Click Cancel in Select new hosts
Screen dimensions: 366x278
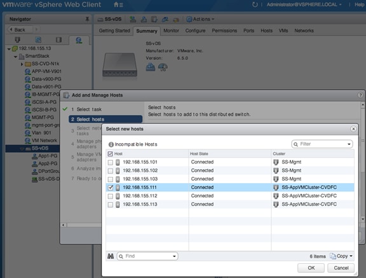point(341,268)
